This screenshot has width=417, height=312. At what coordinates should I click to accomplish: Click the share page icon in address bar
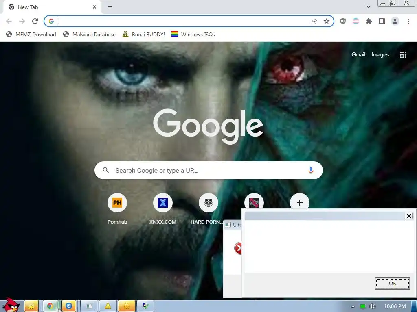click(314, 21)
